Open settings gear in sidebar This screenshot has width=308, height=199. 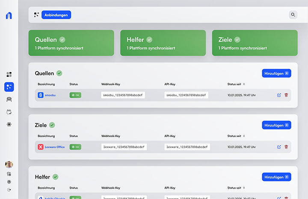[x=9, y=124]
